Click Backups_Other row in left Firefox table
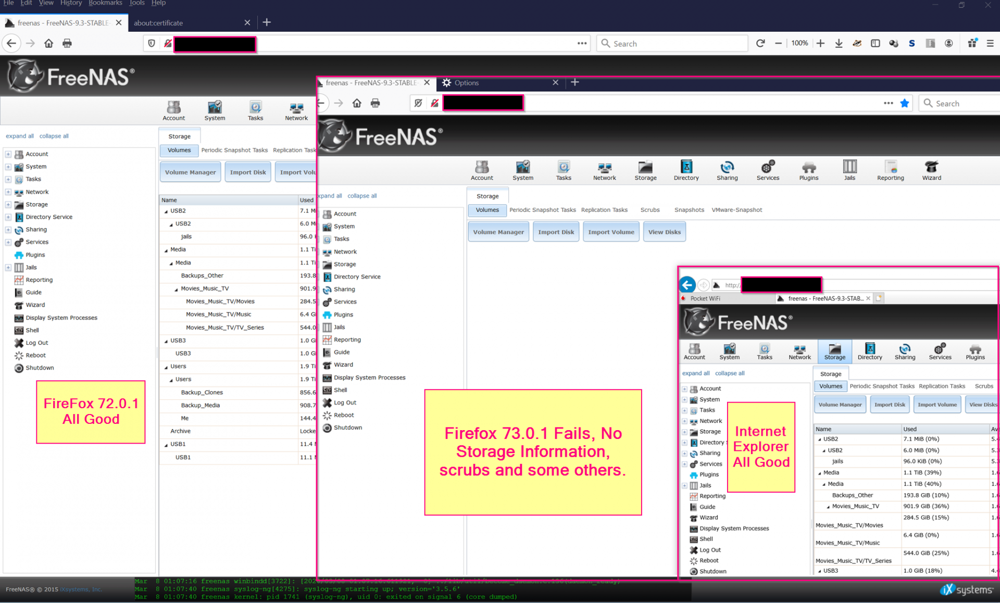Viewport: 1000px width, 603px height. tap(237, 276)
